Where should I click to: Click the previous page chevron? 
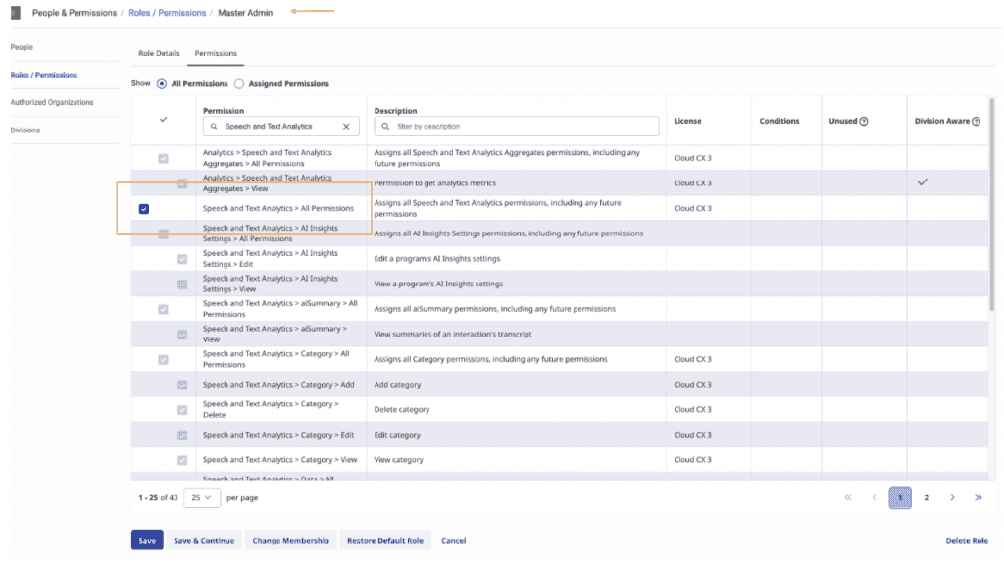(874, 497)
